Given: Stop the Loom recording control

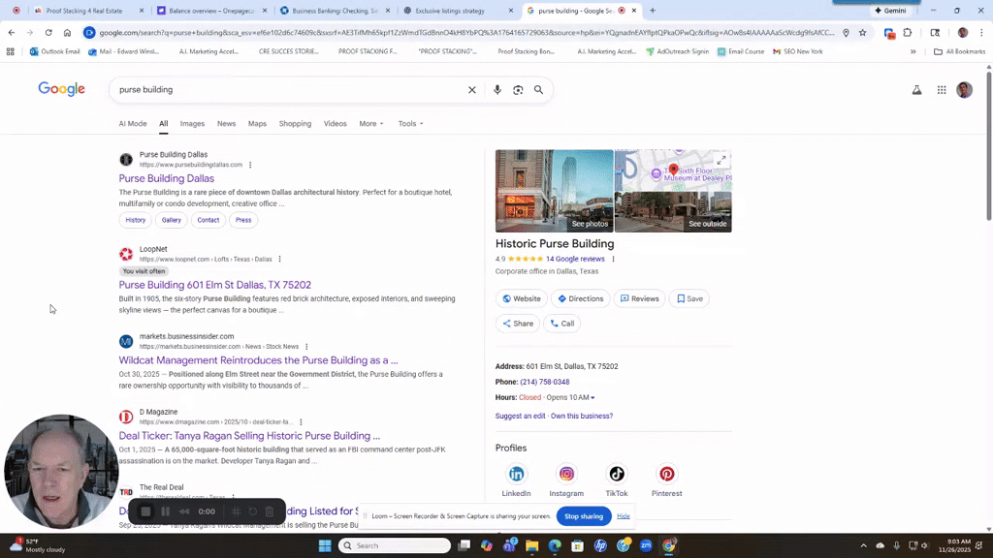Looking at the screenshot, I should 145,511.
